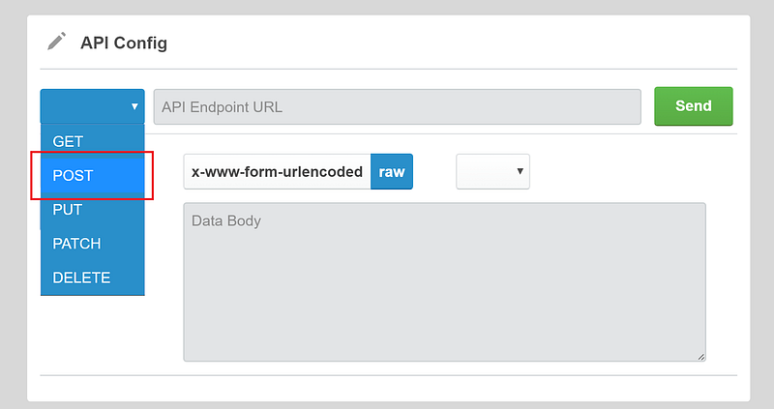
Task: Click the pencil edit icon
Action: (x=57, y=42)
